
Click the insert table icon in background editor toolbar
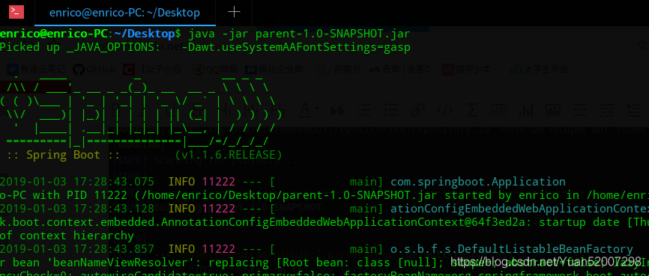tap(499, 109)
